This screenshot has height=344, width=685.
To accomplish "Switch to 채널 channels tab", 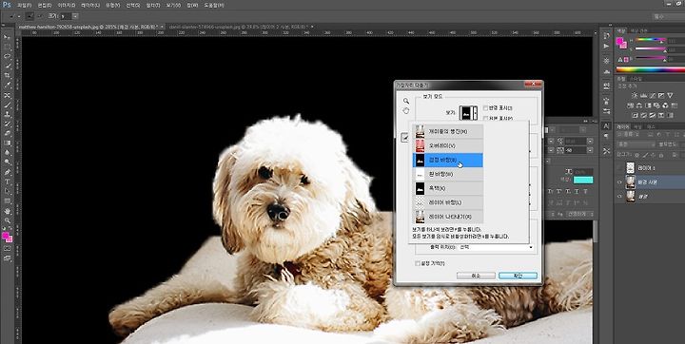I will click(x=638, y=126).
